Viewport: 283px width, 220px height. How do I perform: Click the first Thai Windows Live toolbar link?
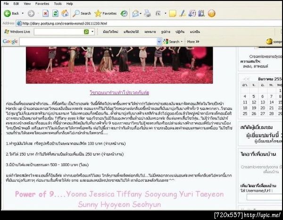[110, 32]
